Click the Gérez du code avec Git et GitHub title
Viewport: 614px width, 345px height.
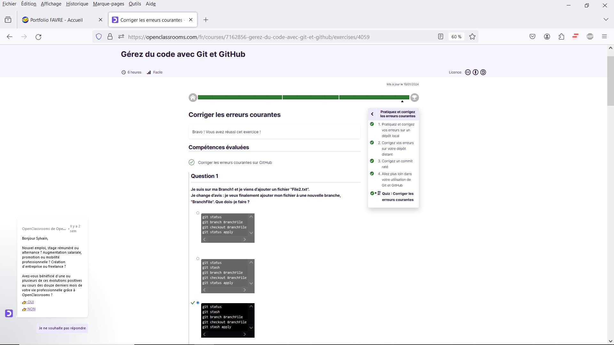point(183,54)
